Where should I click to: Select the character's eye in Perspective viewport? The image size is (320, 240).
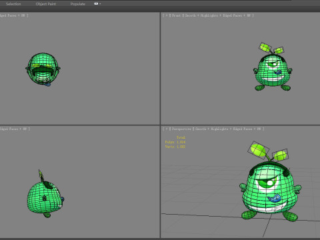267,183
